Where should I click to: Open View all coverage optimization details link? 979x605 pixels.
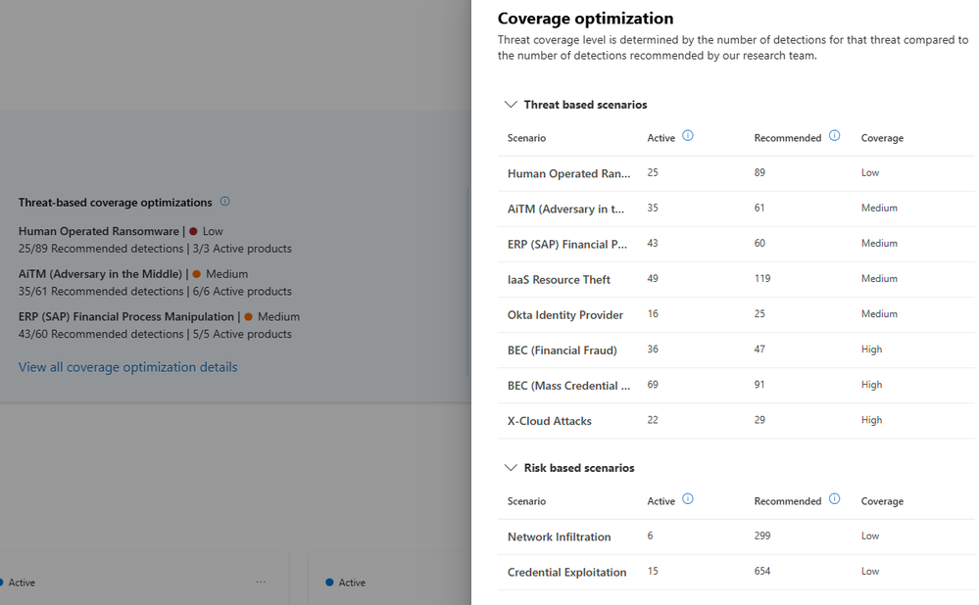coord(127,367)
